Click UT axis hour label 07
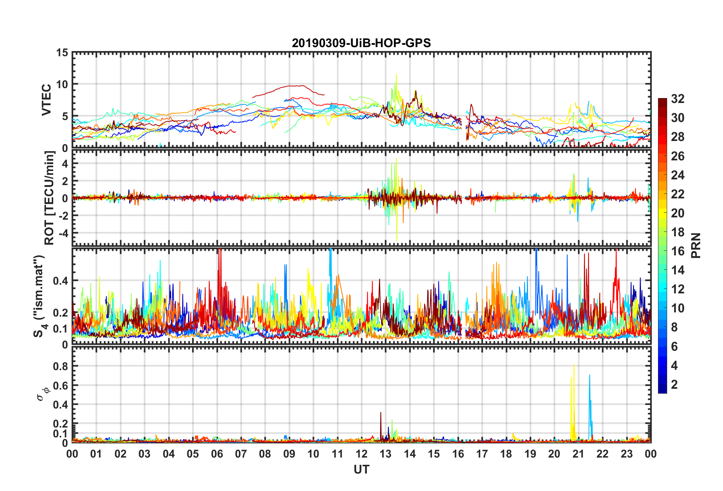The width and height of the screenshot is (723, 491). tap(241, 454)
